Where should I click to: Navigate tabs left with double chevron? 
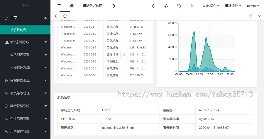tap(55, 16)
